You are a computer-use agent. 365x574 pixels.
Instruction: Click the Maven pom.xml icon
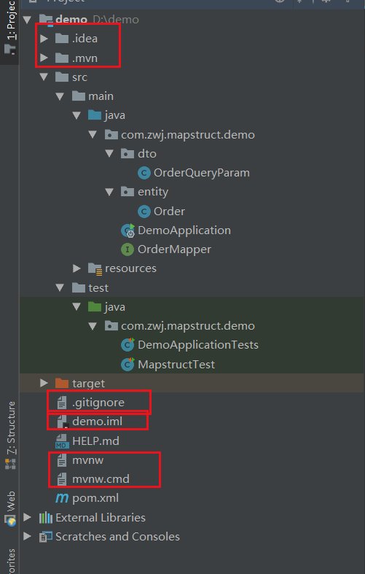62,498
